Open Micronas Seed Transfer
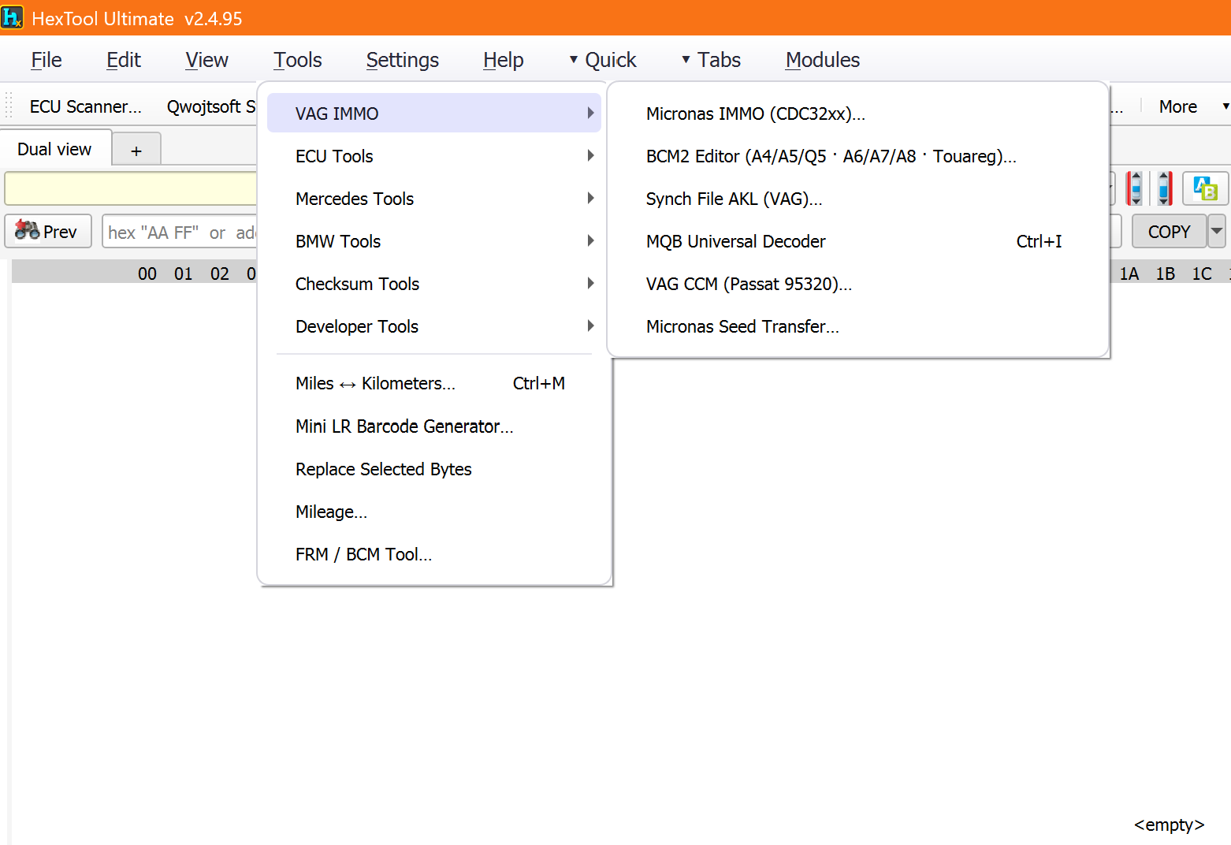This screenshot has width=1231, height=845. (858, 326)
